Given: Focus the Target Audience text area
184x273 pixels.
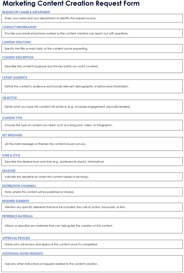Looking at the screenshot, I should point(92,86).
